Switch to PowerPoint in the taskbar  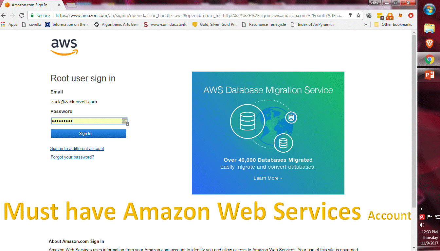(x=429, y=75)
